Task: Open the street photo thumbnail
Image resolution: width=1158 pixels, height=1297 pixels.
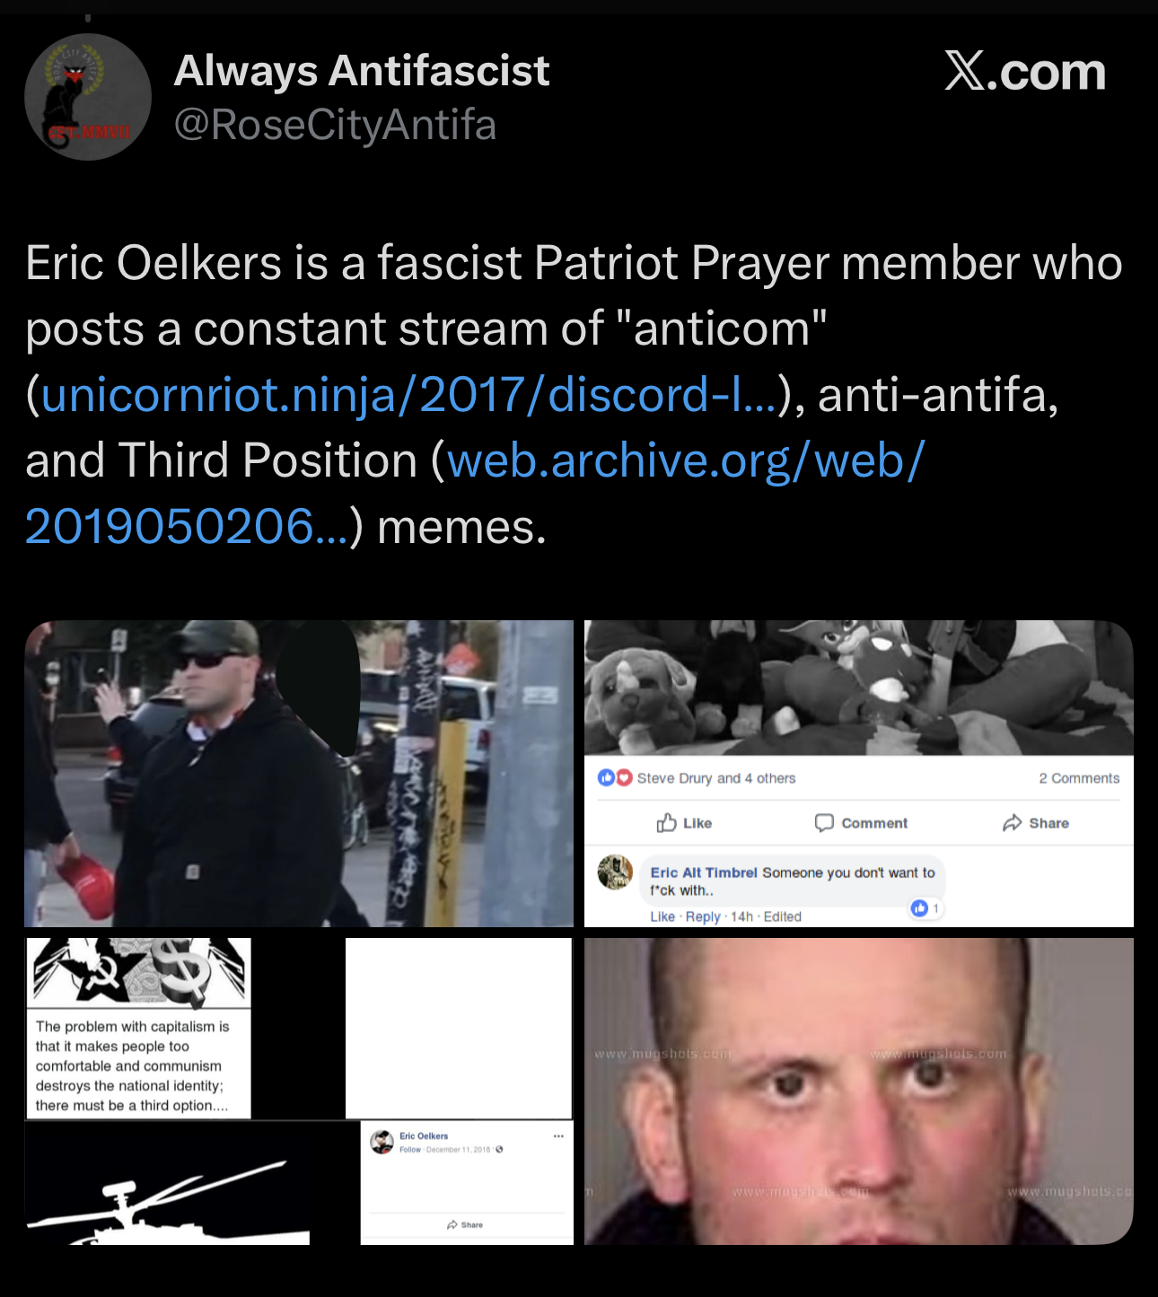Action: [x=299, y=774]
